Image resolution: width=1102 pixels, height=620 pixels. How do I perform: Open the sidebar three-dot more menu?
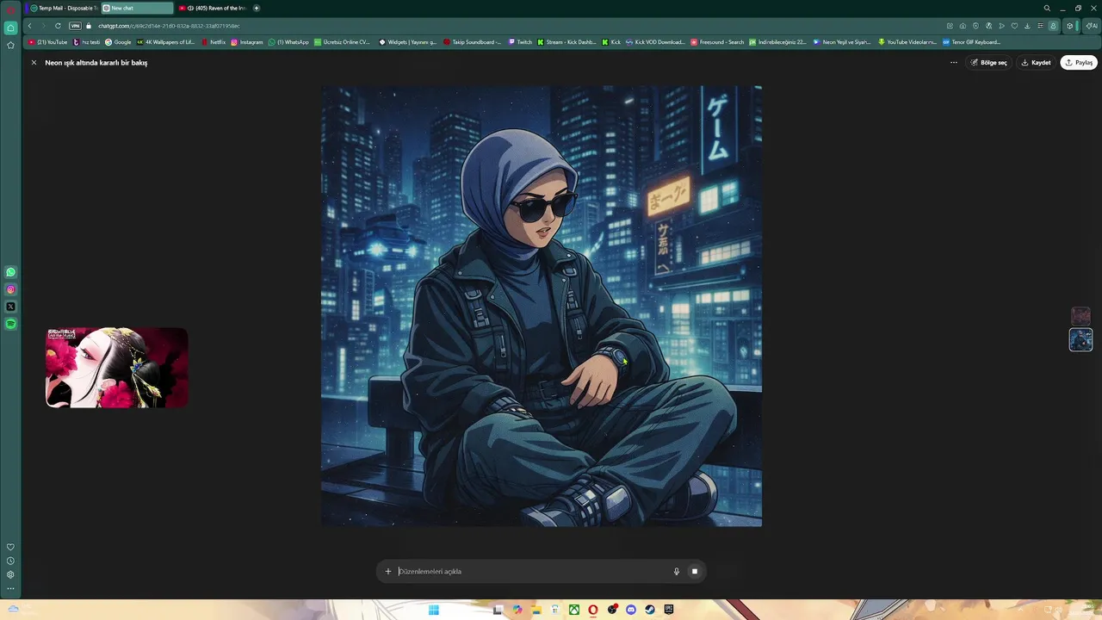(x=10, y=589)
